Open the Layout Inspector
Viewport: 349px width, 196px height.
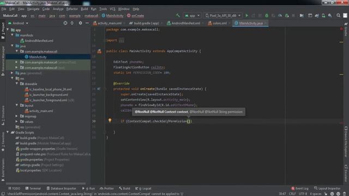pyautogui.click(x=327, y=188)
